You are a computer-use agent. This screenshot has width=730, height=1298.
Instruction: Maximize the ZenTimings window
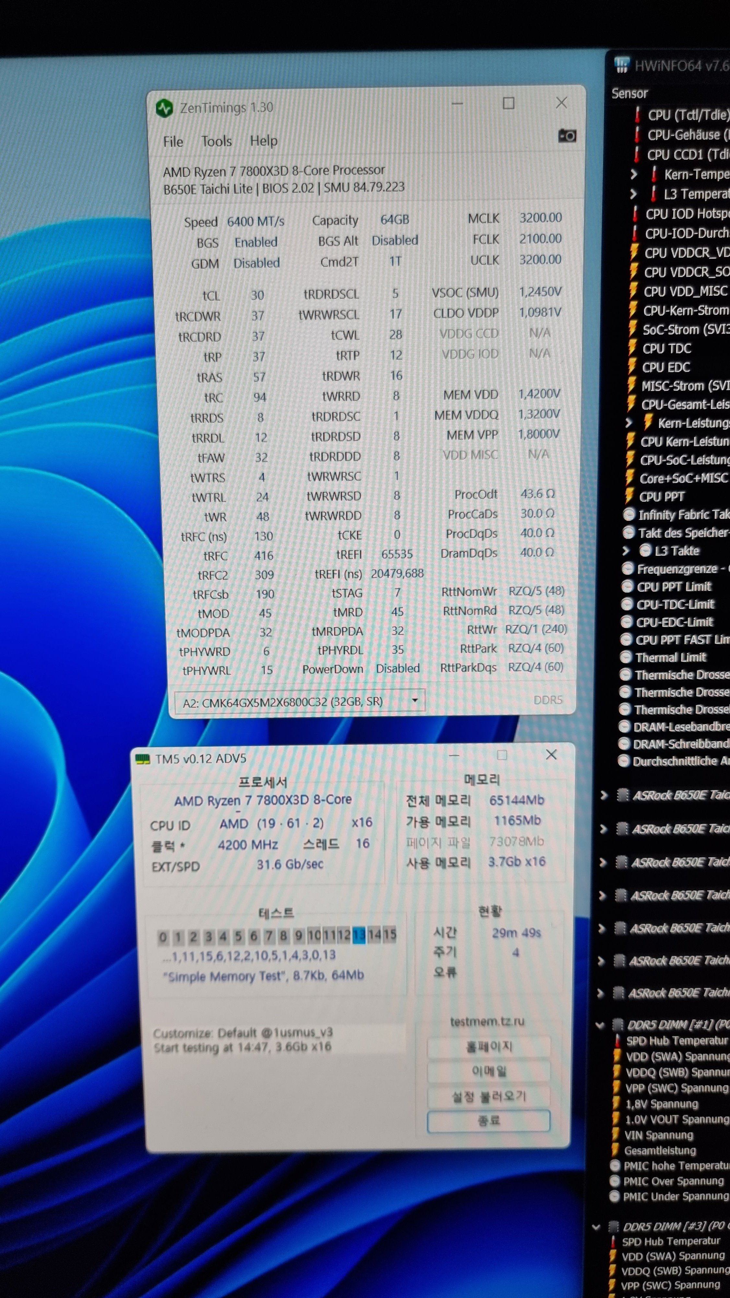pyautogui.click(x=509, y=103)
